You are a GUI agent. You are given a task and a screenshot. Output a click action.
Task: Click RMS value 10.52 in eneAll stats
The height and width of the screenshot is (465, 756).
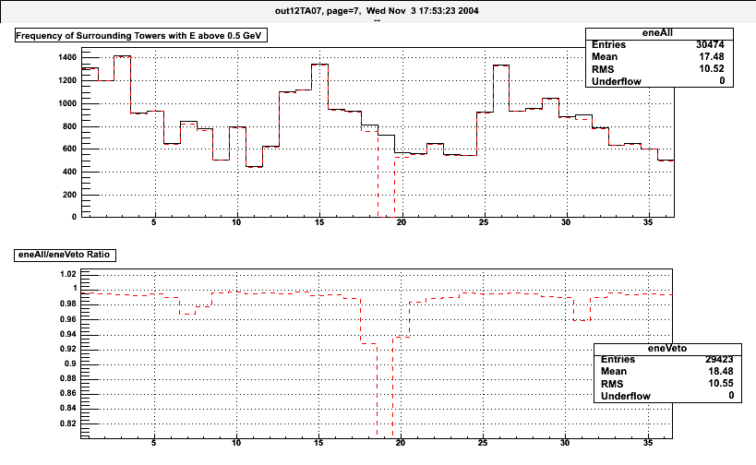(711, 69)
